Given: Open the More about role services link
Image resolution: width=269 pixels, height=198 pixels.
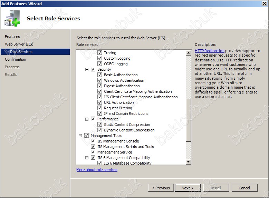Looking at the screenshot, I should (x=97, y=170).
